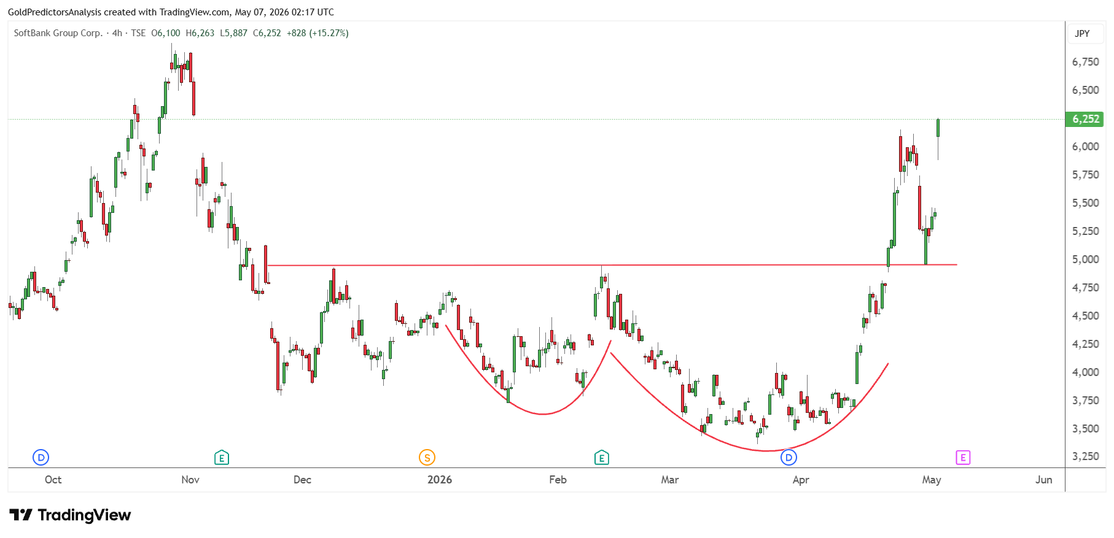Click the Feb label on time axis
Viewport: 1114px width, 538px height.
click(558, 480)
